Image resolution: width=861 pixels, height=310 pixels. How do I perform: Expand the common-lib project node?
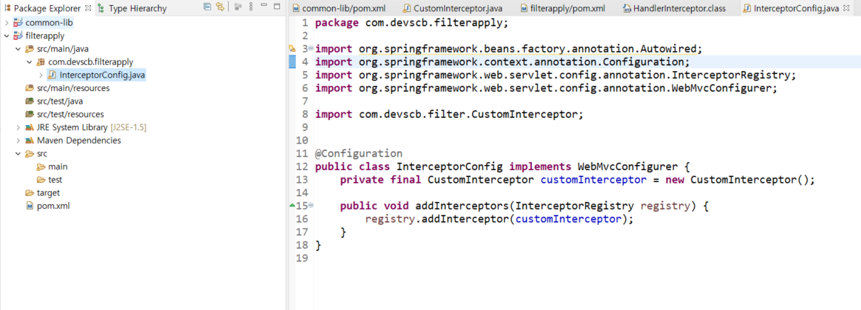pyautogui.click(x=6, y=23)
